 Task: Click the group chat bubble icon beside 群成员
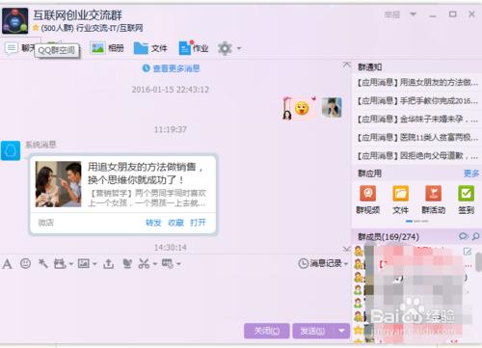[463, 236]
